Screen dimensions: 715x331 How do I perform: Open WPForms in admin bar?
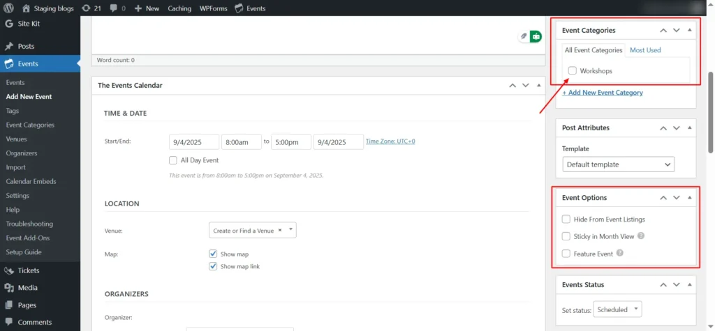point(214,8)
